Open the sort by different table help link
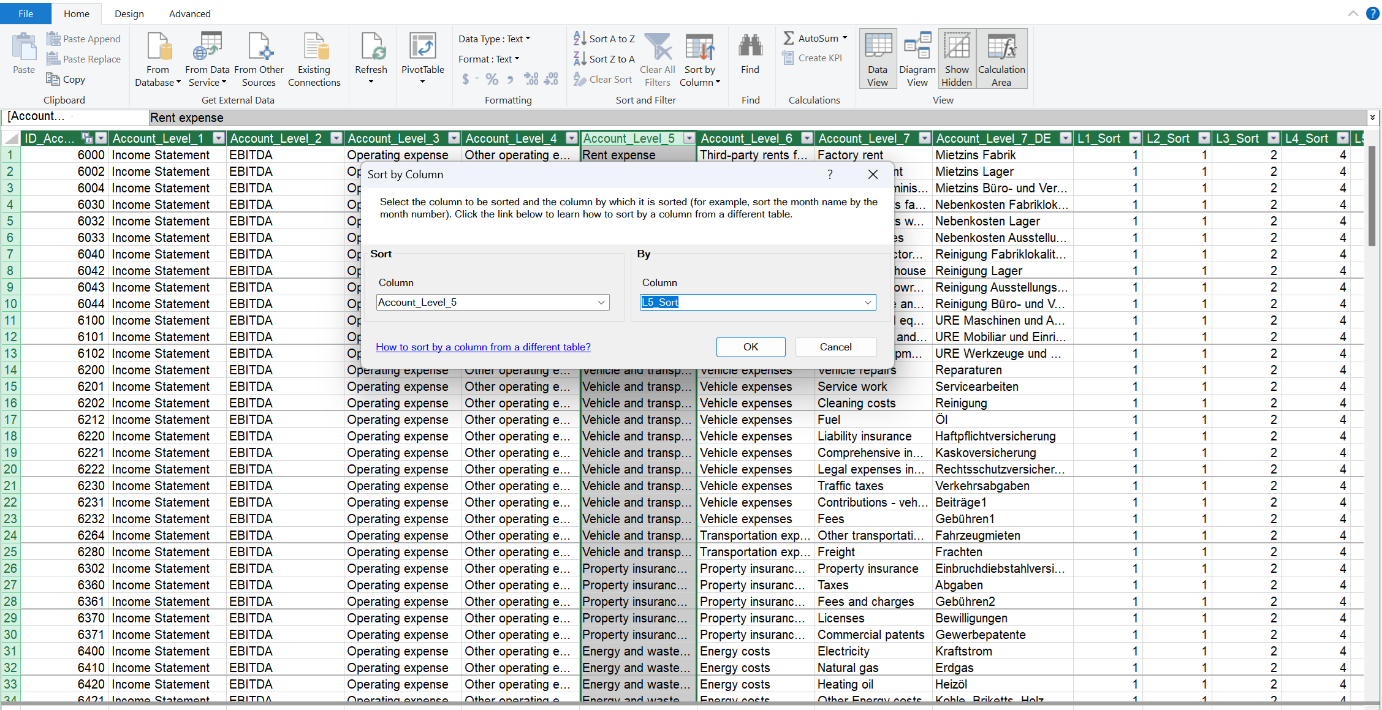The image size is (1382, 710). (x=483, y=347)
